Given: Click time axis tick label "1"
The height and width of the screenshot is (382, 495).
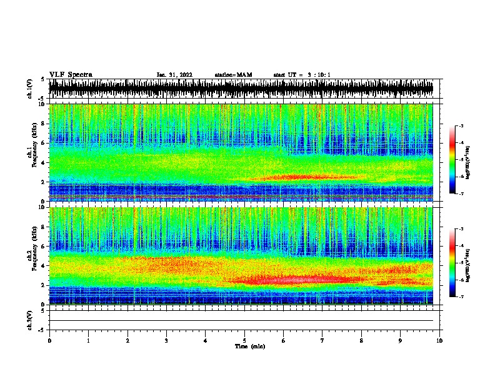Looking at the screenshot, I should tap(88, 341).
